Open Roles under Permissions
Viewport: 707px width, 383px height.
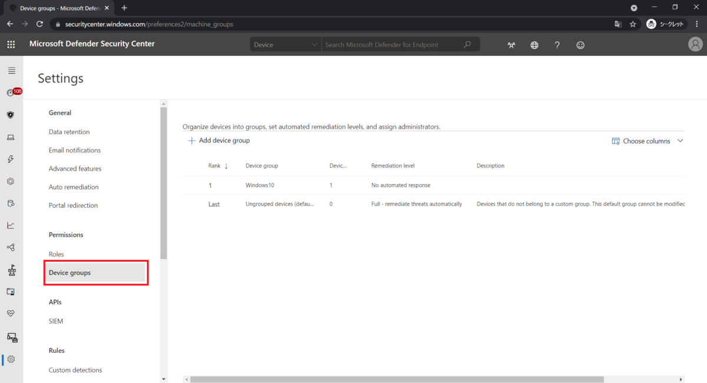[57, 254]
